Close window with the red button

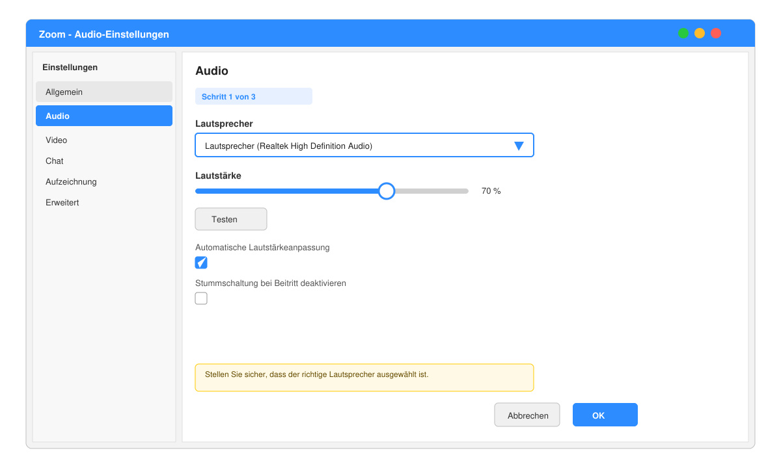tap(716, 33)
